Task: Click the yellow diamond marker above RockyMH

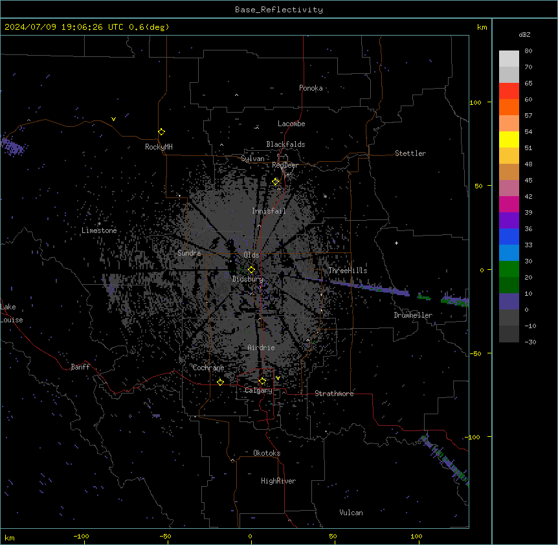Action: tap(162, 132)
